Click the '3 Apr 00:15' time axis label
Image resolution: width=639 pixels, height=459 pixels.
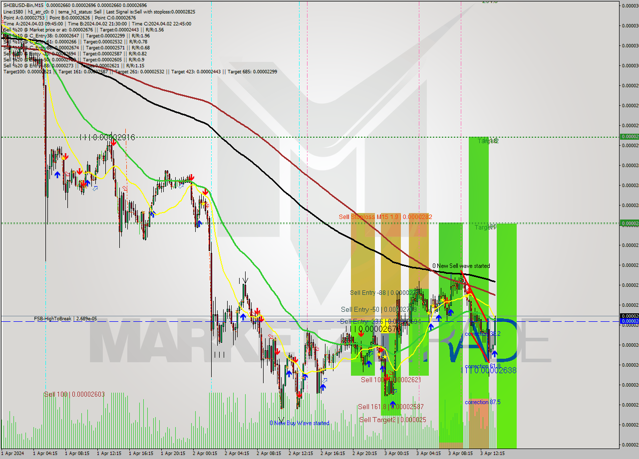click(397, 454)
